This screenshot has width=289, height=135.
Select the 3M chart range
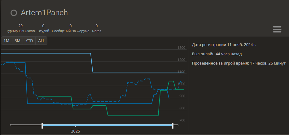[x=18, y=41]
